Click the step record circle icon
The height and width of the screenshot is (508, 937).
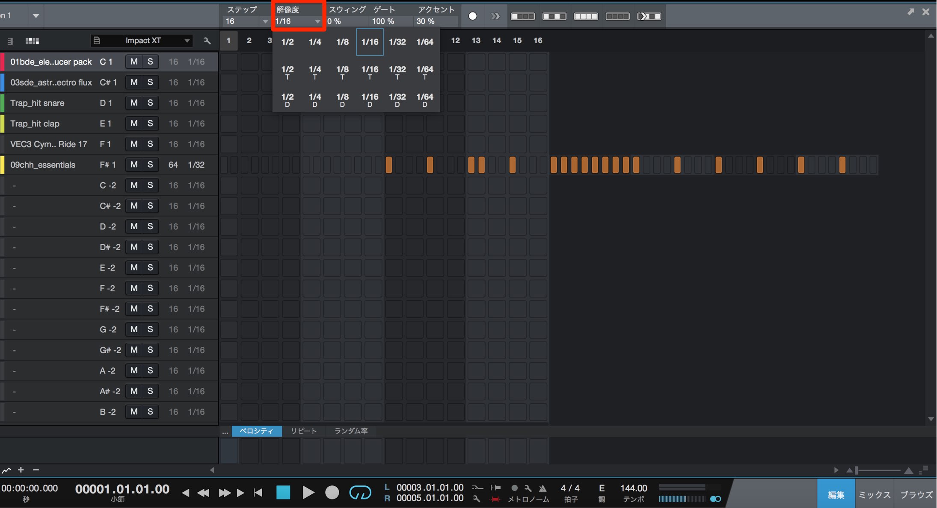(472, 16)
